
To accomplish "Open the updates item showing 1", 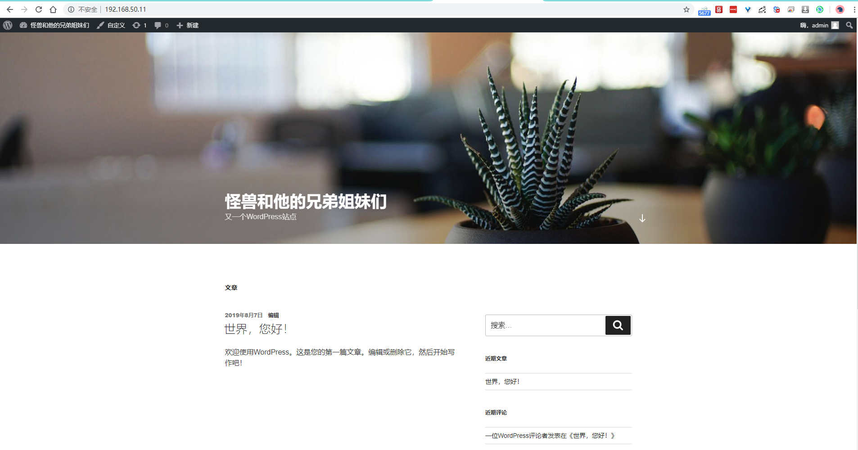I will tap(140, 25).
